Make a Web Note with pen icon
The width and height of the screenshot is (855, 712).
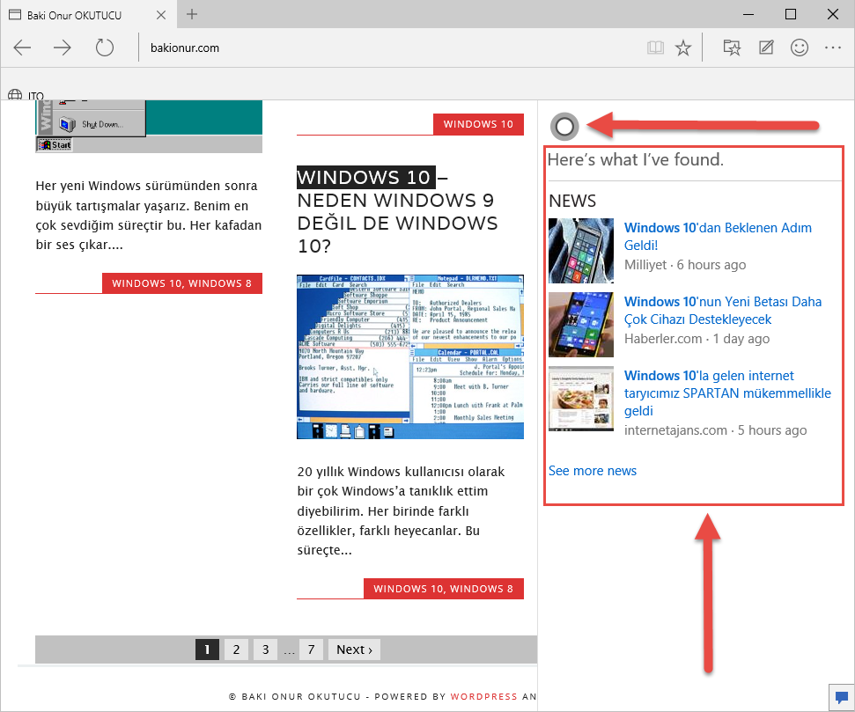(x=766, y=48)
